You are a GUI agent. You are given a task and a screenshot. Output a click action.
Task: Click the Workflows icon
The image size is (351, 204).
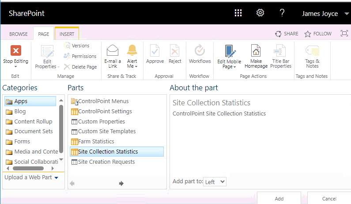(200, 50)
